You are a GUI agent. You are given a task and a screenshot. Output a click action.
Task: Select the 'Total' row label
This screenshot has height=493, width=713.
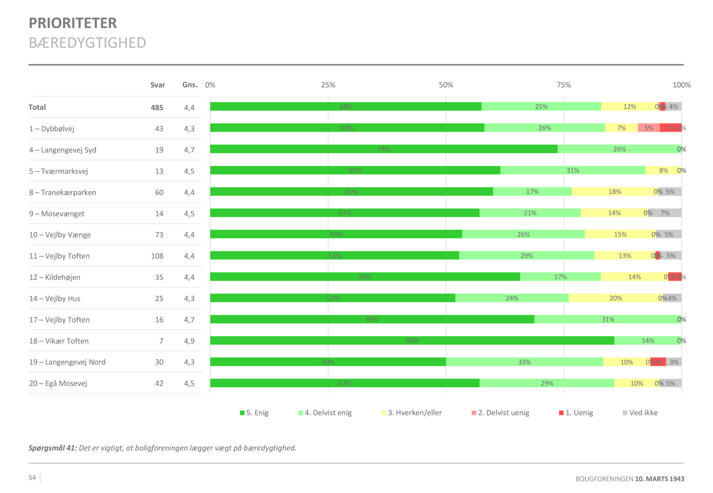37,107
